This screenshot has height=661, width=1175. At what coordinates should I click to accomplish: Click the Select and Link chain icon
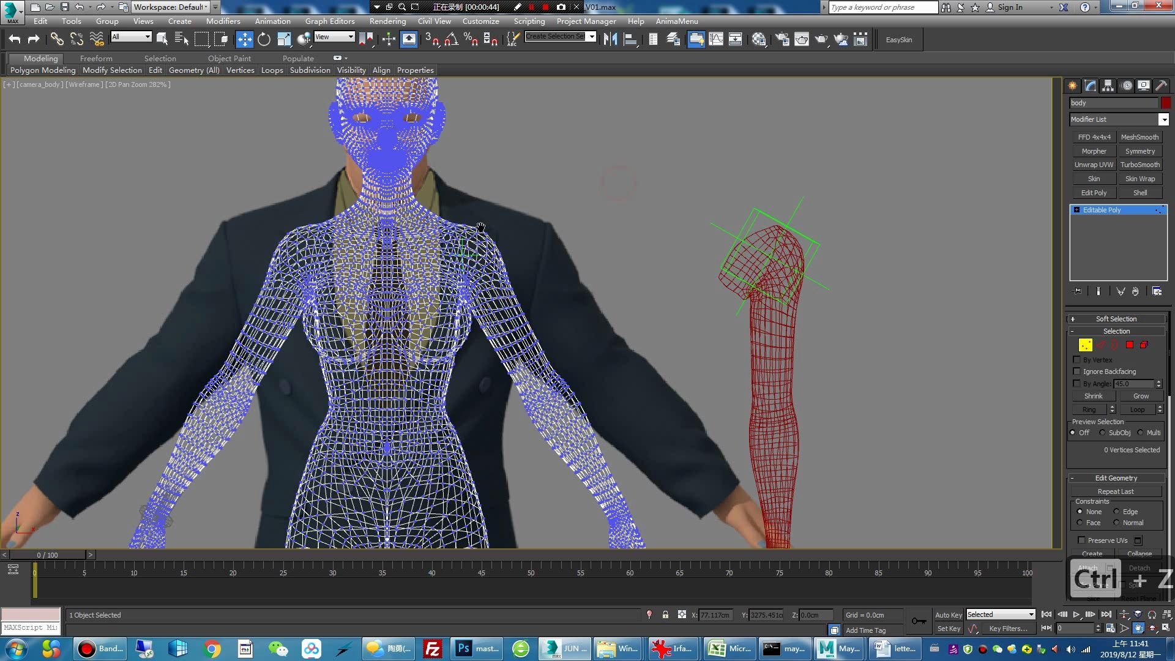point(57,40)
